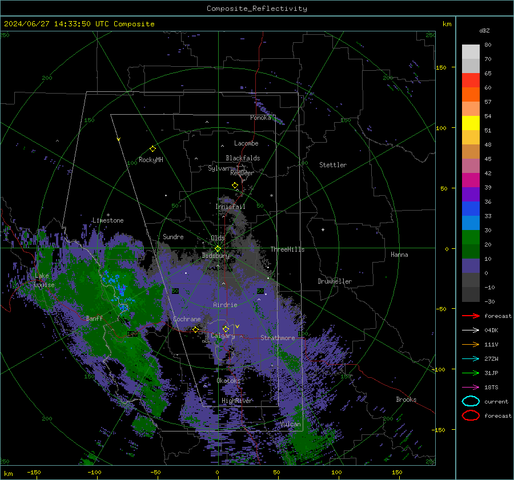Click the Blackfalds city label
Image resolution: width=514 pixels, height=480 pixels.
(x=243, y=158)
